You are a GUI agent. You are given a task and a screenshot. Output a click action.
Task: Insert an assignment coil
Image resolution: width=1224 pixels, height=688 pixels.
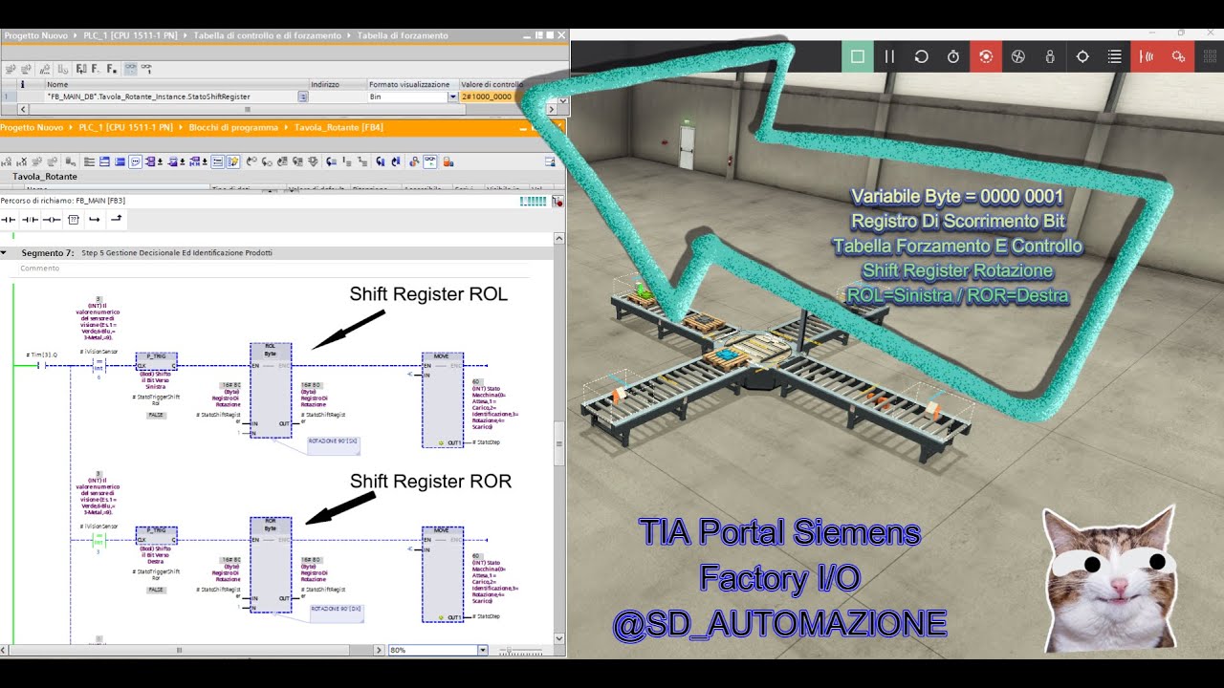[52, 220]
